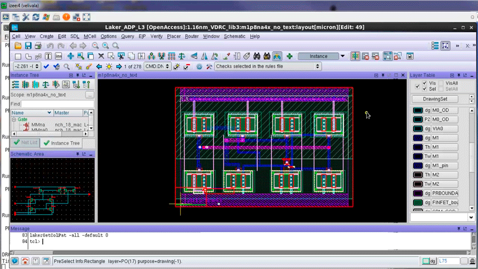The image size is (478, 269).
Task: Click the red house icon in status bar
Action: click(25, 261)
